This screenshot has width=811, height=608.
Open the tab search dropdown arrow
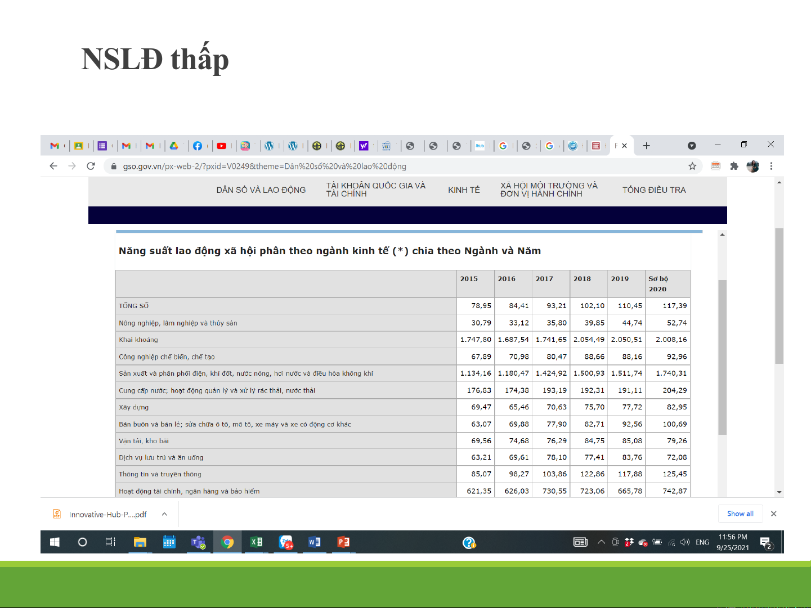coord(692,146)
